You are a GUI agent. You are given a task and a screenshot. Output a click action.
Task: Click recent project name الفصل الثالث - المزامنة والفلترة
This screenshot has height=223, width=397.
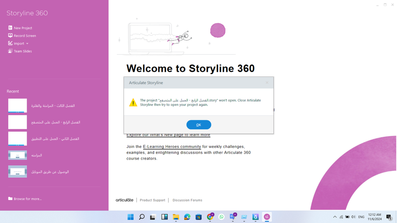[x=53, y=106]
